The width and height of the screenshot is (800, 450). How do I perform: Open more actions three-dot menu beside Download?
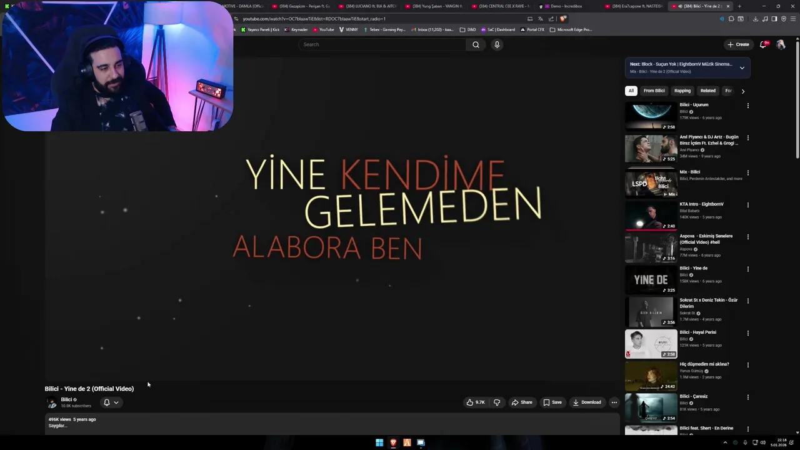(x=614, y=402)
